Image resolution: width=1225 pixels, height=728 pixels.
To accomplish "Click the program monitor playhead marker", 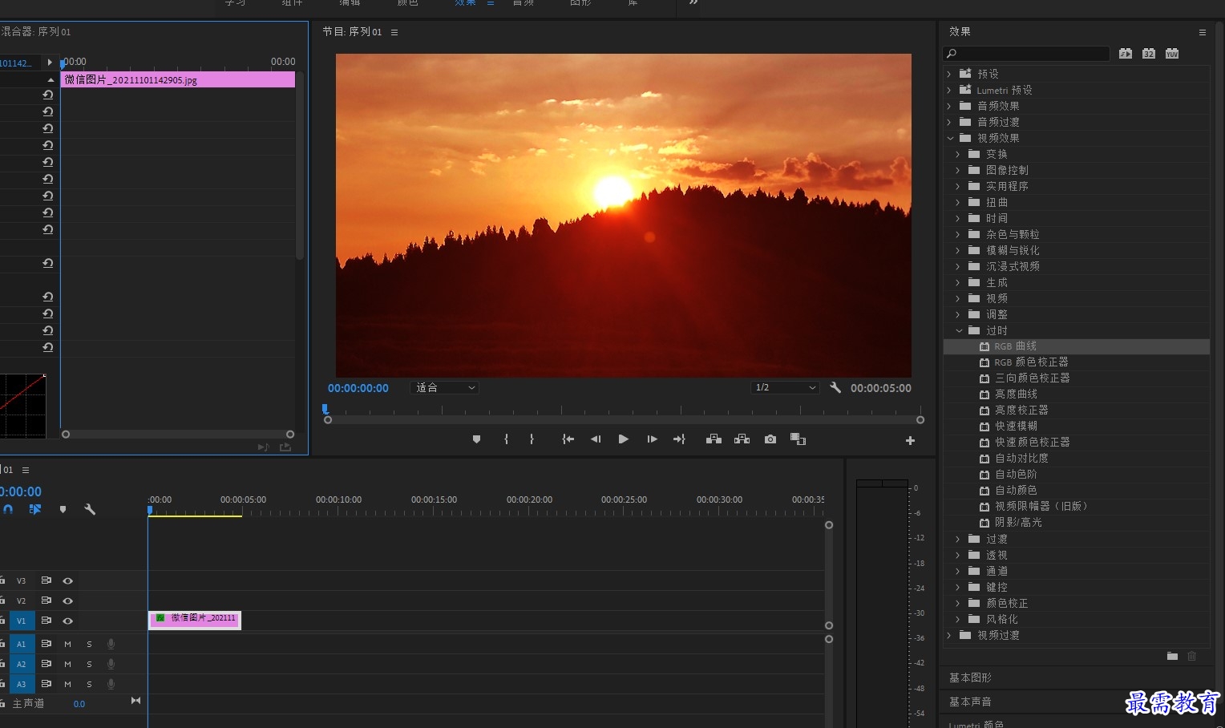I will pos(325,409).
